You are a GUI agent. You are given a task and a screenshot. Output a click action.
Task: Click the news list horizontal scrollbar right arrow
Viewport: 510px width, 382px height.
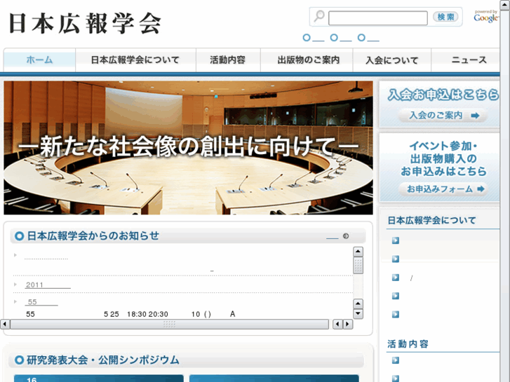click(348, 324)
